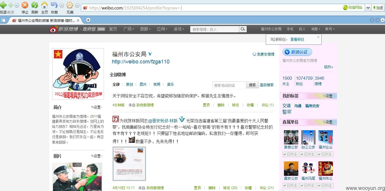
Task: Click the @晋安刑侦-林新 mention link
Action: [163, 121]
